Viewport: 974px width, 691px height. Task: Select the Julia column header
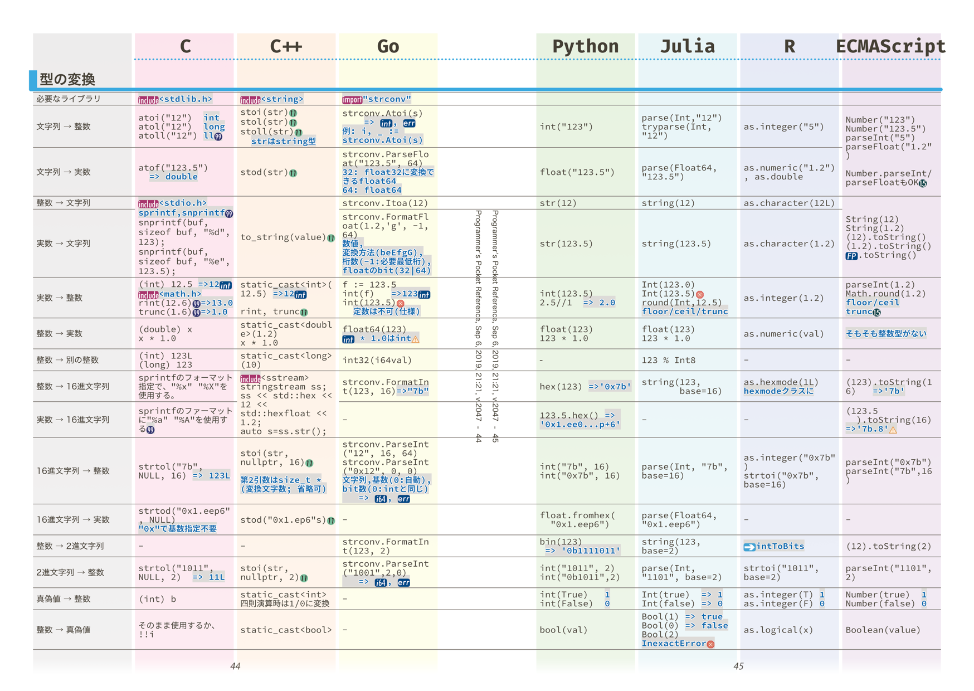pos(688,46)
